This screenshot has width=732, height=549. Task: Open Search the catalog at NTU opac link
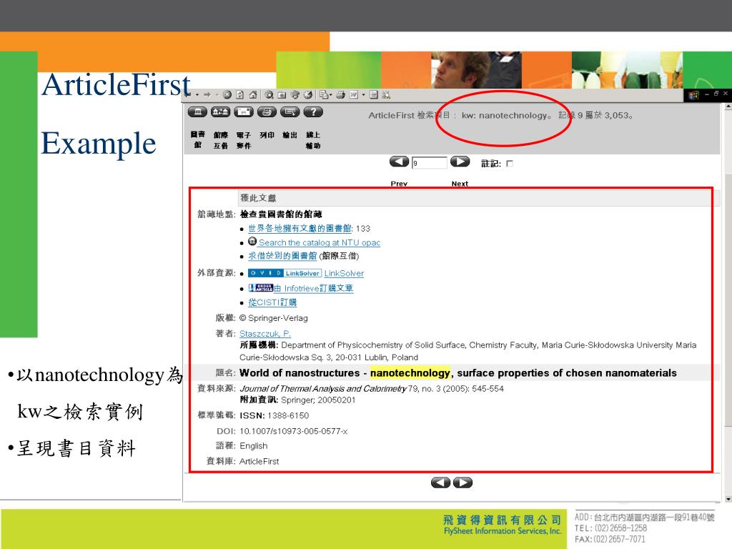[320, 243]
